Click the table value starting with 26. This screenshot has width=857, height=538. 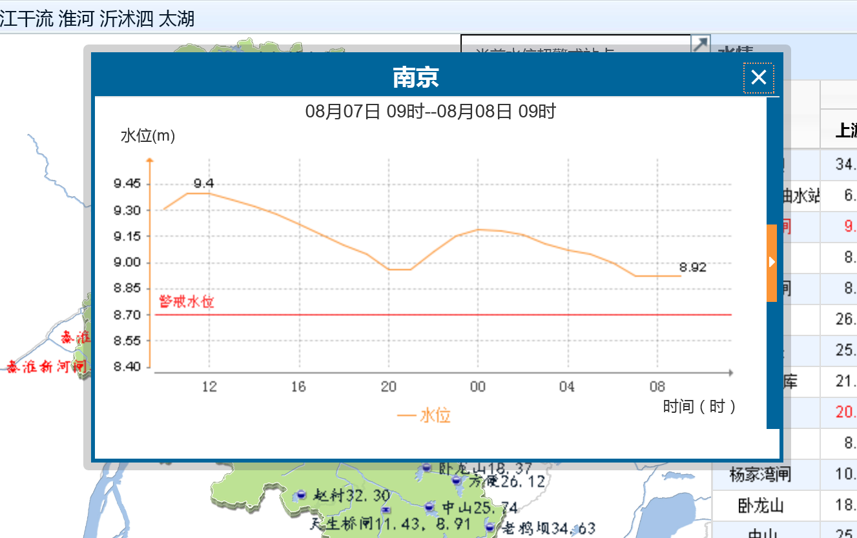pyautogui.click(x=846, y=319)
